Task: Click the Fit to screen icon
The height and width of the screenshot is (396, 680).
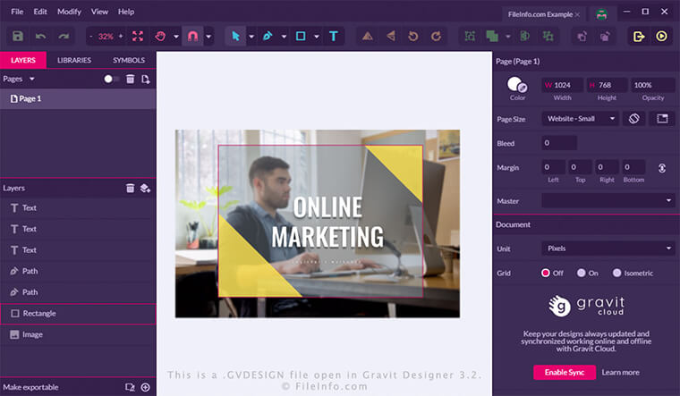Action: pyautogui.click(x=138, y=37)
